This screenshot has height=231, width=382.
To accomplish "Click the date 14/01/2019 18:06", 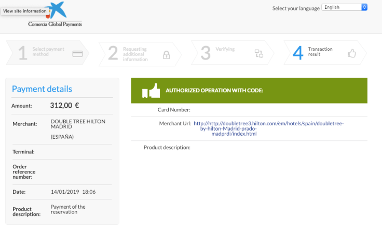I will click(x=73, y=192).
